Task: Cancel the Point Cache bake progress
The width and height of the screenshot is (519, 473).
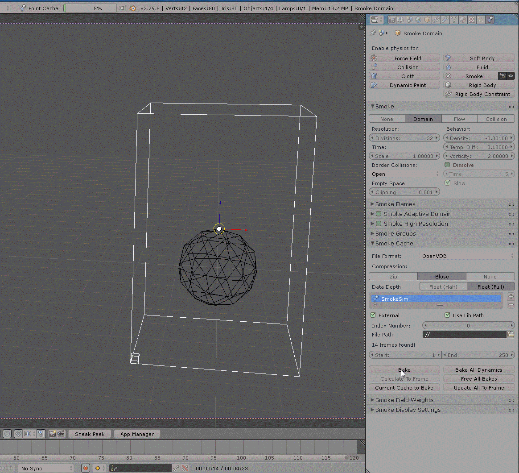Action: coord(122,8)
